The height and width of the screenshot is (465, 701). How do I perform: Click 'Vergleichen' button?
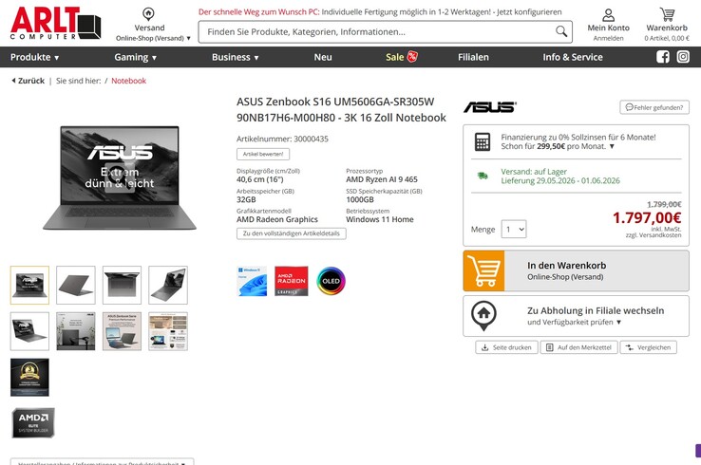pyautogui.click(x=648, y=347)
